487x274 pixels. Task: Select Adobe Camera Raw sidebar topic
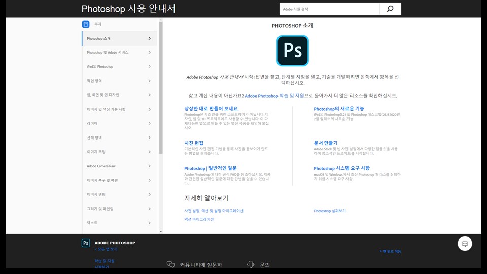[119, 166]
